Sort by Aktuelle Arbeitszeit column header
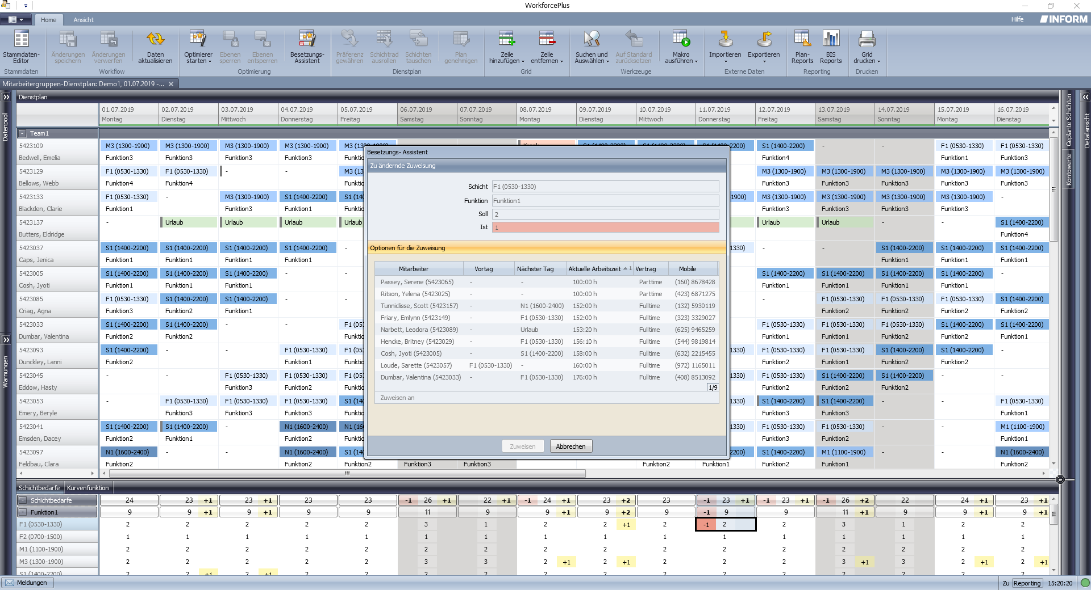The width and height of the screenshot is (1091, 590). click(594, 269)
